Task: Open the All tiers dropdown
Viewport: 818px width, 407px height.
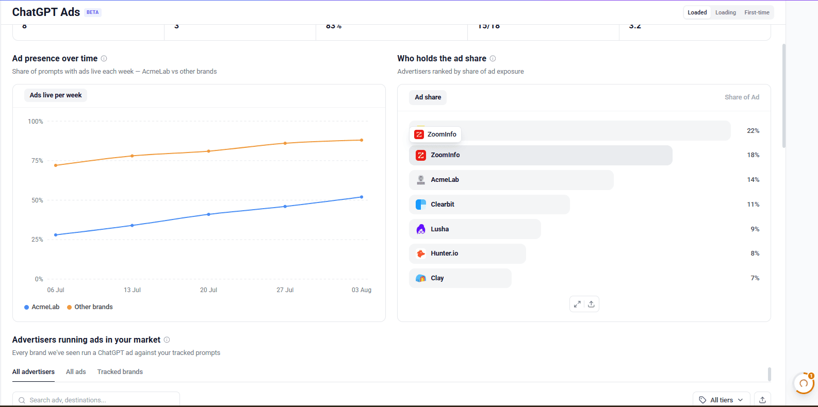Action: tap(722, 400)
